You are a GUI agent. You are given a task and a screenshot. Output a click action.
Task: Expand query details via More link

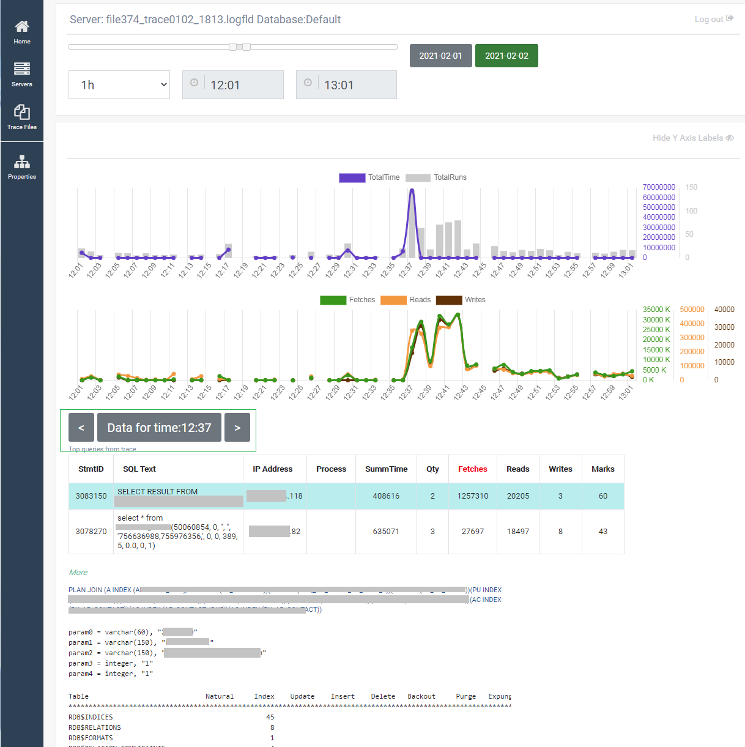coord(78,573)
